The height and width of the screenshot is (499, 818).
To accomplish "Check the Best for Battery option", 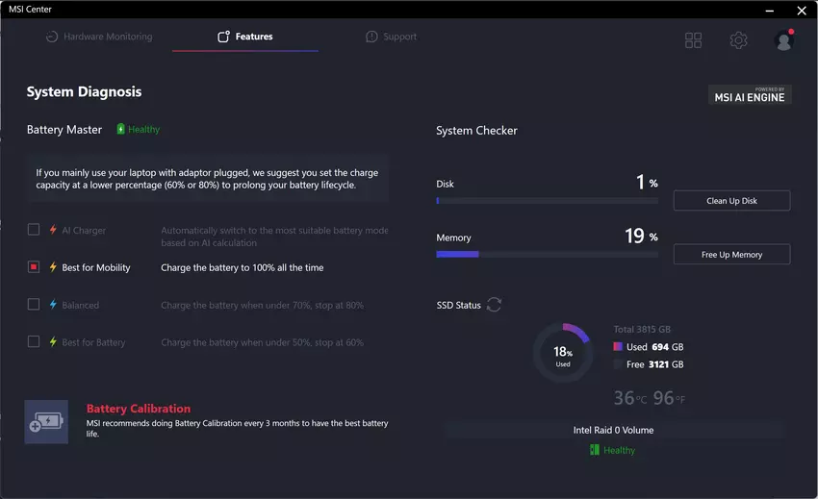I will tap(34, 341).
